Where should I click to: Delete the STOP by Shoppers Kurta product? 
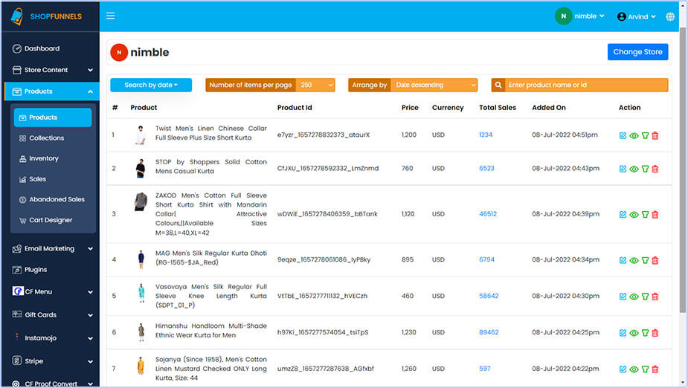(x=655, y=169)
